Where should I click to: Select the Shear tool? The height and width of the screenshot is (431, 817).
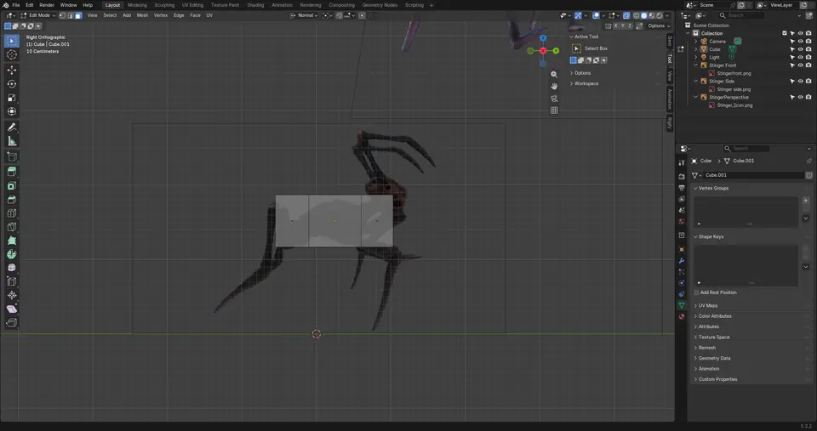coord(11,309)
